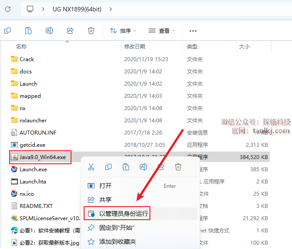This screenshot has height=249, width=292.
Task: Select the nx folder icon
Action: [14, 108]
